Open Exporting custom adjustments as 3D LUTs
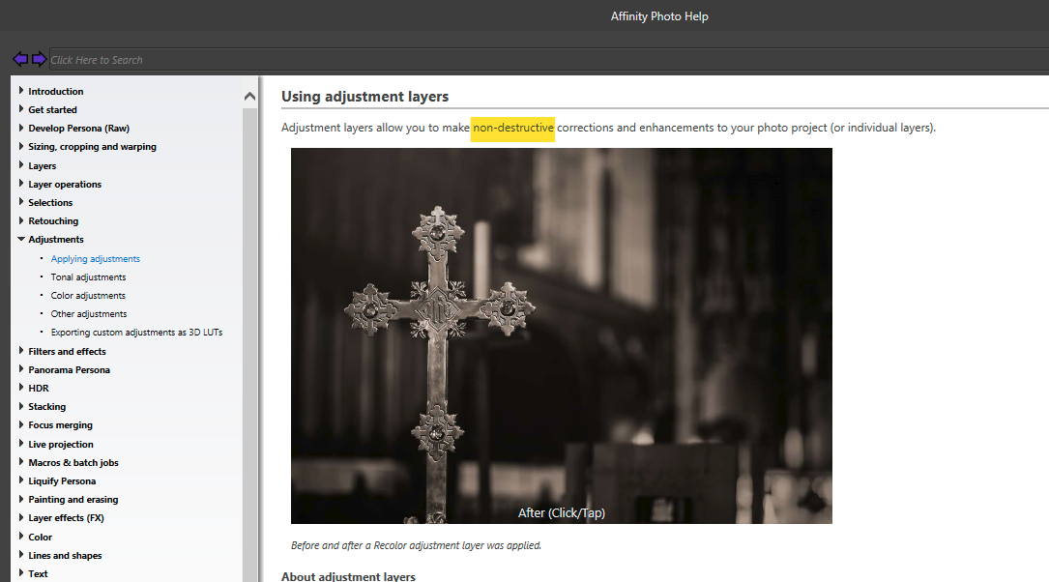 [136, 333]
